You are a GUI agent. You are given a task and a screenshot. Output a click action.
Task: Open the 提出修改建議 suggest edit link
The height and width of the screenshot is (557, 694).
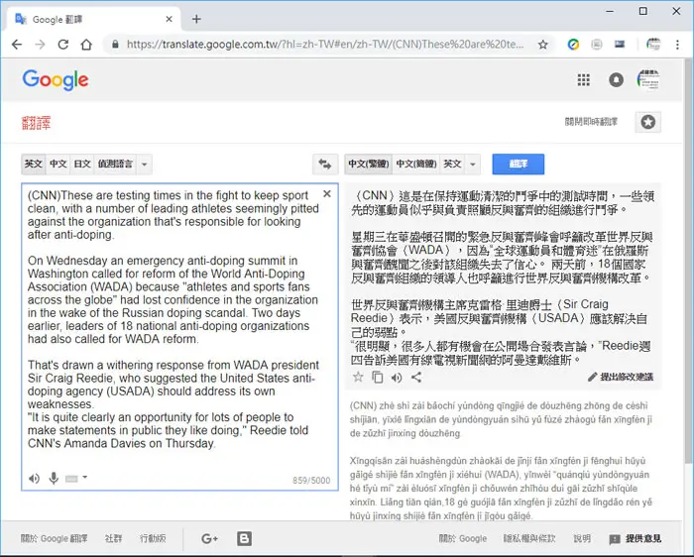click(621, 377)
